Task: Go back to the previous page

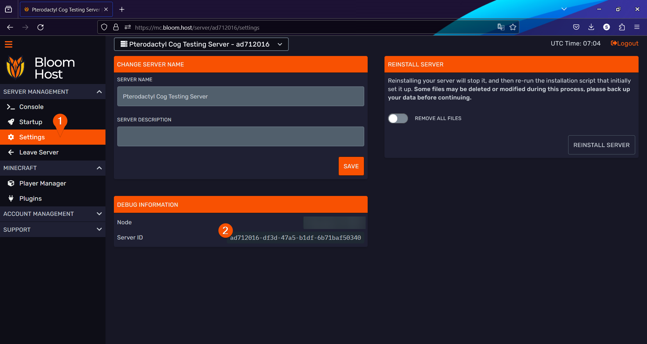Action: (10, 27)
